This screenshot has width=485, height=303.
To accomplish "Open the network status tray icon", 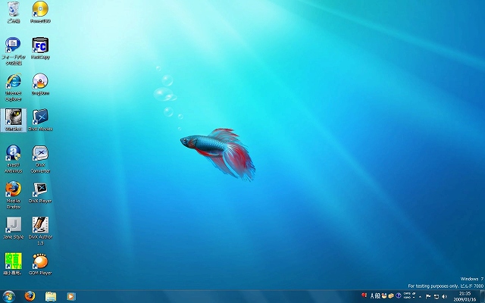I will (x=436, y=296).
